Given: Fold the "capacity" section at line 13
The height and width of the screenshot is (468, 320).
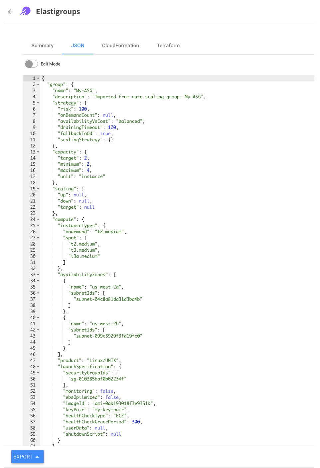Looking at the screenshot, I should [x=38, y=152].
